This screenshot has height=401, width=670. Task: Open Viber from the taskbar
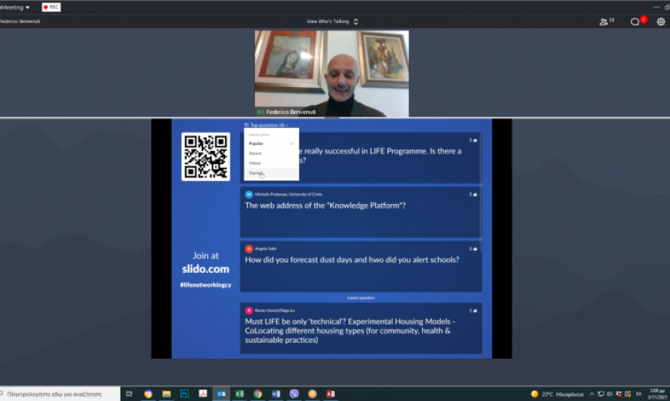coord(294,394)
